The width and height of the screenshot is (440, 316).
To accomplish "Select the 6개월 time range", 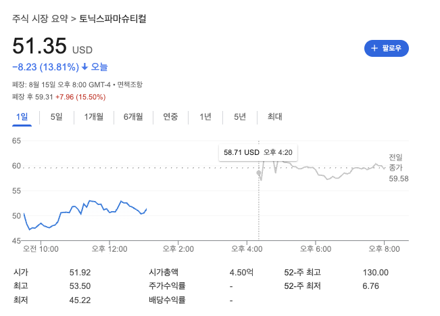I will click(133, 117).
